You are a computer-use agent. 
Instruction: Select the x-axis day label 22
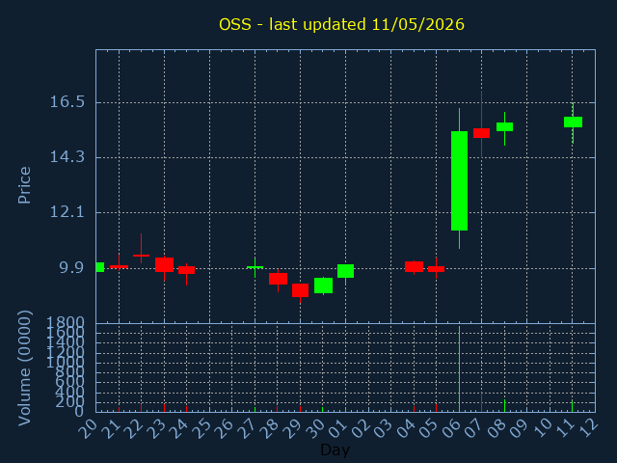[133, 428]
